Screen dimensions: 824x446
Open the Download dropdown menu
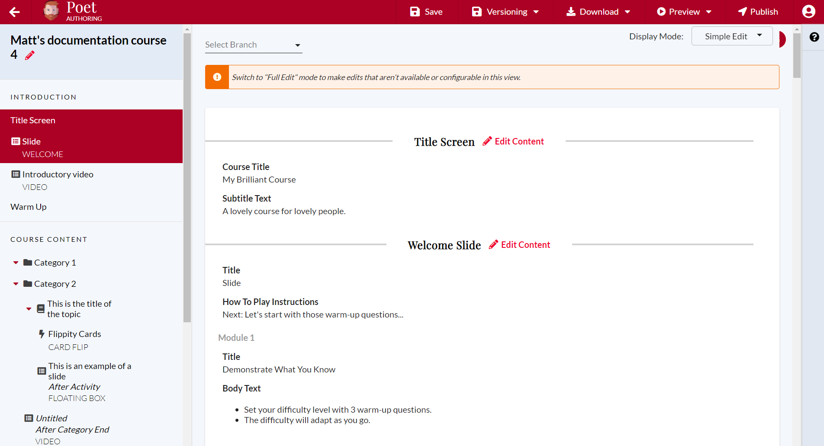point(599,12)
